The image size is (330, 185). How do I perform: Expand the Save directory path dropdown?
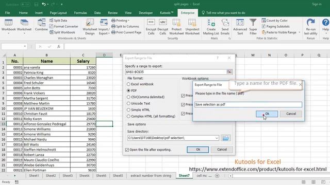click(217, 138)
